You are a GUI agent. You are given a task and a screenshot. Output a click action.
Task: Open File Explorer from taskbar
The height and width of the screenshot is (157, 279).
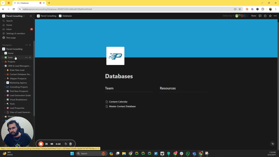click(124, 153)
